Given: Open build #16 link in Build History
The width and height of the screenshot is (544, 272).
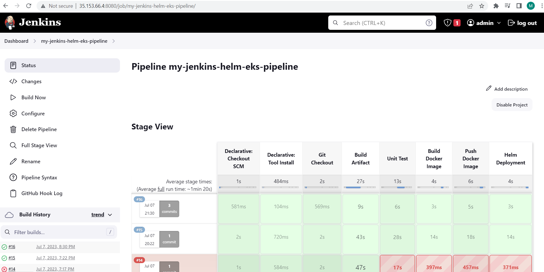Looking at the screenshot, I should pyautogui.click(x=12, y=247).
